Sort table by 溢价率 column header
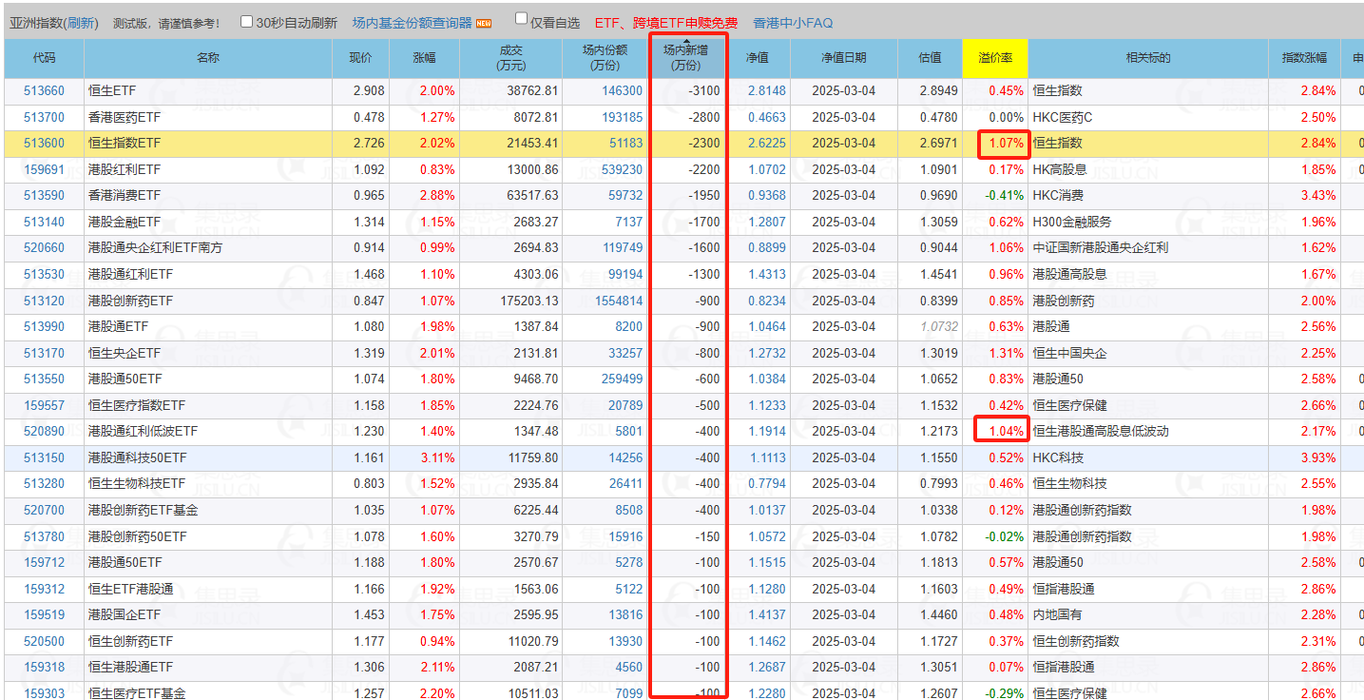Image resolution: width=1364 pixels, height=700 pixels. (x=994, y=58)
